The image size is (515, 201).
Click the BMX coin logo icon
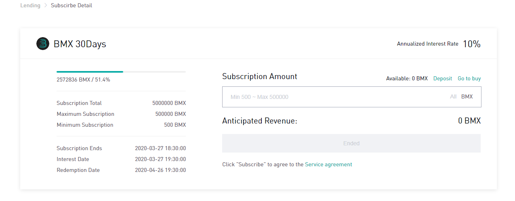(42, 44)
